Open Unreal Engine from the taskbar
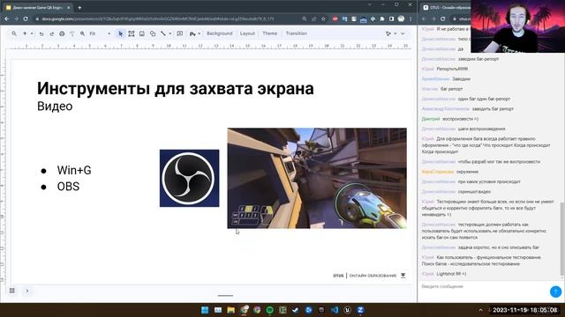565x317 pixels. click(347, 310)
